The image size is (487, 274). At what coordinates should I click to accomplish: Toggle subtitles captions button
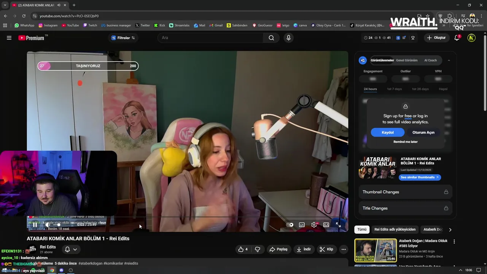click(x=302, y=225)
